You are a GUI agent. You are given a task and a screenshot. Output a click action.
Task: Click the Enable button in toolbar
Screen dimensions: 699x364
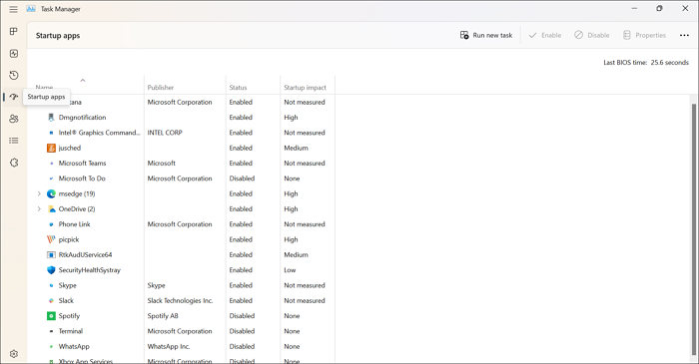545,35
